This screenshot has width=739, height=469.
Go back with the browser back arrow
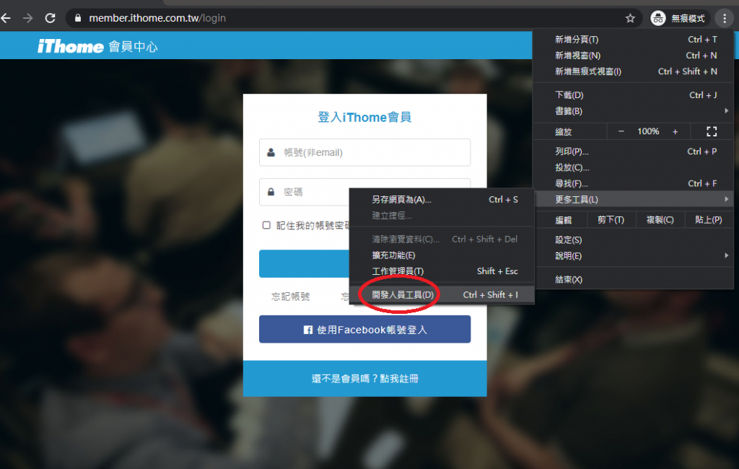coord(6,18)
